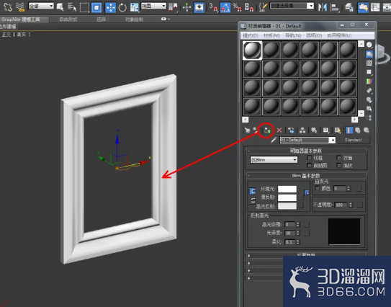Image resolution: width=391 pixels, height=307 pixels.
Task: Open the 模式(D) menu
Action: click(251, 35)
